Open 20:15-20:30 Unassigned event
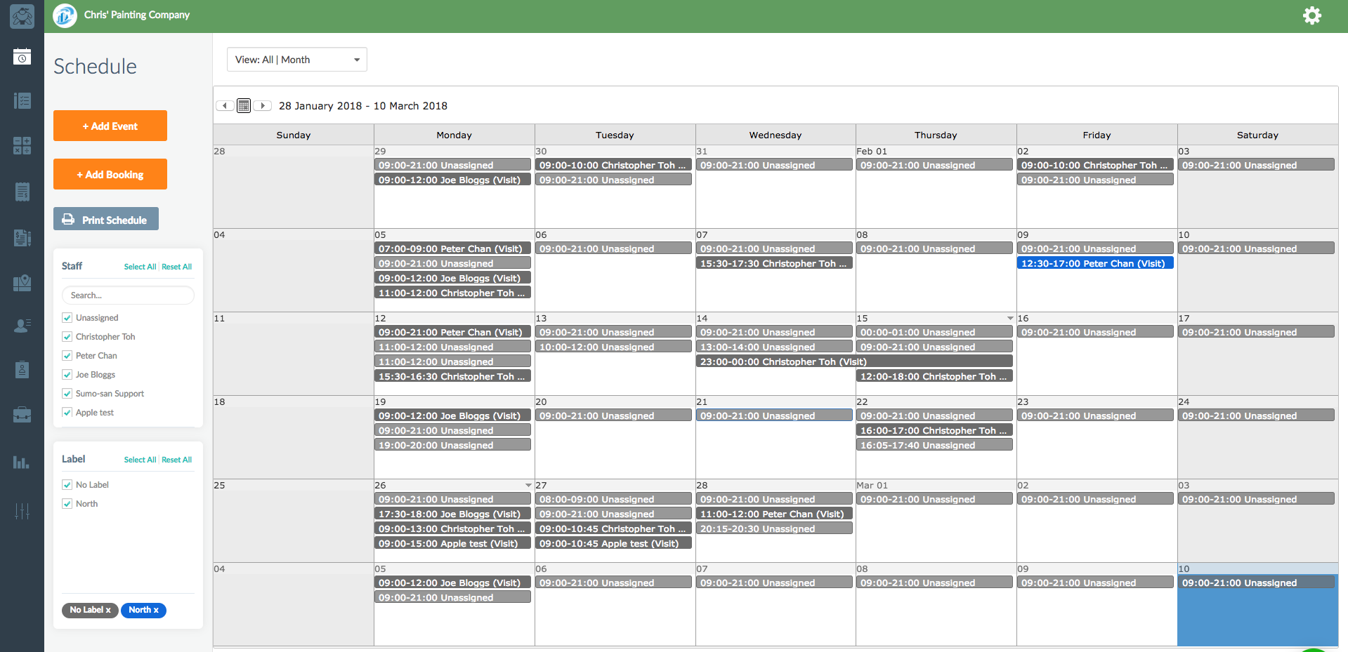The image size is (1348, 652). click(x=774, y=528)
